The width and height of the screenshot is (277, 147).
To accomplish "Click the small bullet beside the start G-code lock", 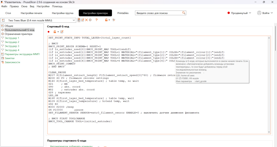I will click(x=58, y=32).
